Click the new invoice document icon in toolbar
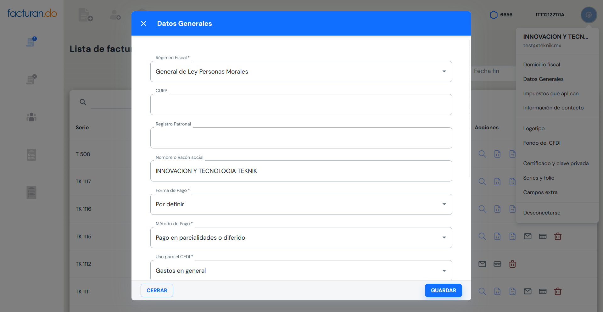This screenshot has height=312, width=603. 86,15
